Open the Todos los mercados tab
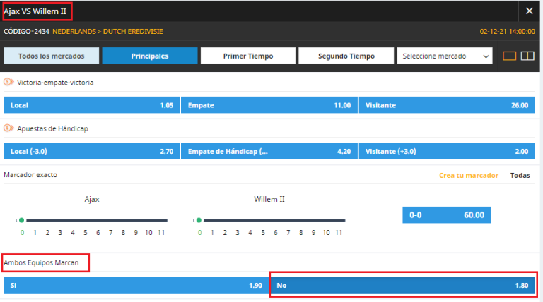The image size is (543, 302). (51, 56)
